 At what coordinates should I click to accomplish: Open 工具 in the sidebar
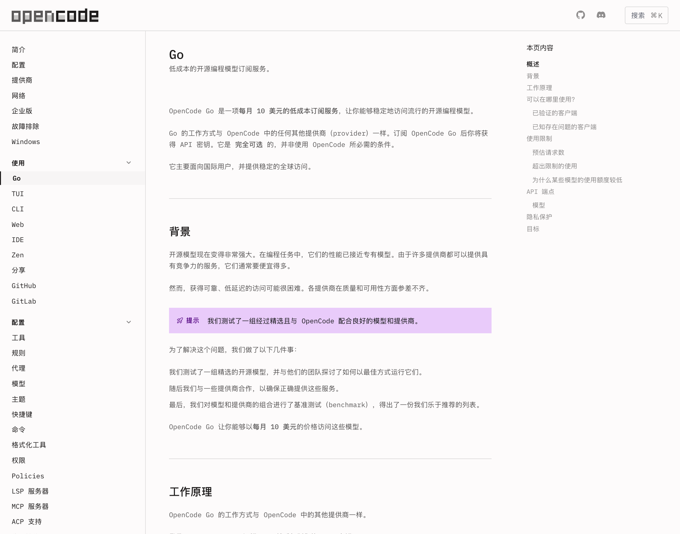(18, 338)
